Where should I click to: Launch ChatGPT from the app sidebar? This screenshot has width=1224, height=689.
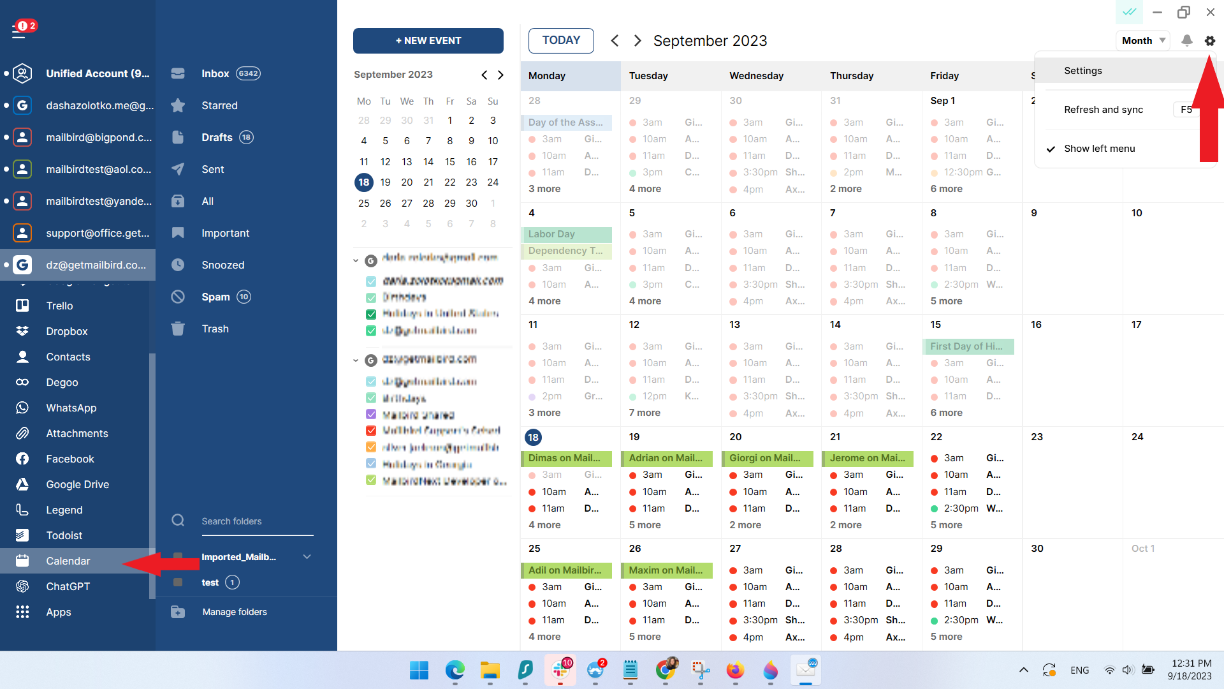(69, 586)
